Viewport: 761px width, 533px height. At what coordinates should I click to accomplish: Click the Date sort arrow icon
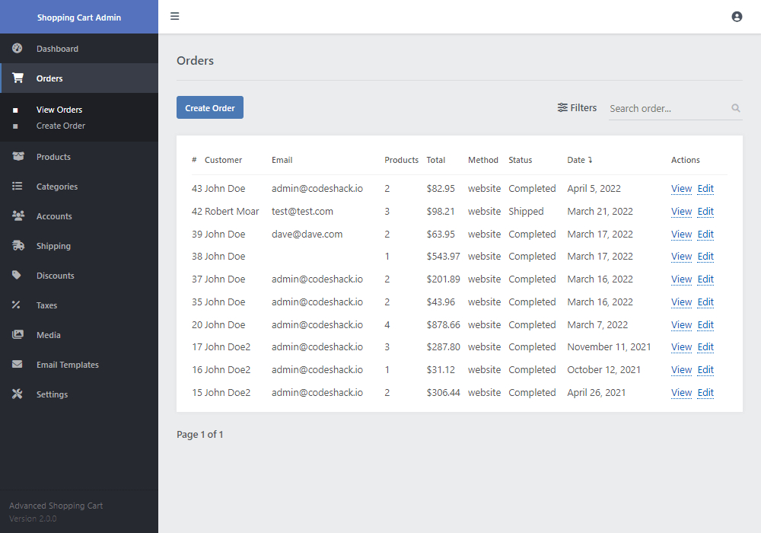[591, 160]
